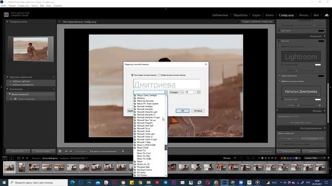Open text color swatch in editor dialog
332x186 pixels.
point(199,92)
